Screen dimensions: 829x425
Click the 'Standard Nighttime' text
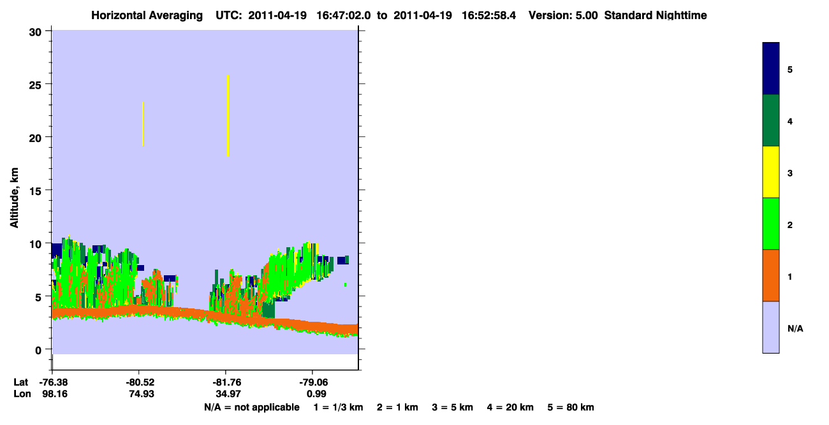(654, 15)
